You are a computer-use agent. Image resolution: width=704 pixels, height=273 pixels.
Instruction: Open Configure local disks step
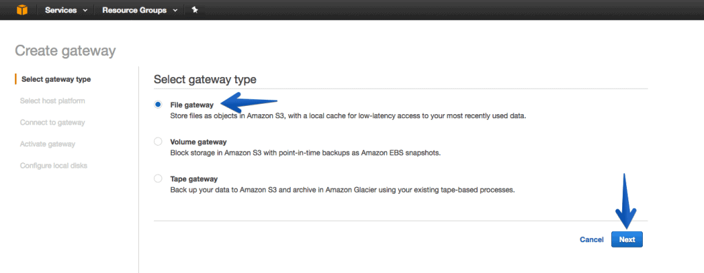[x=54, y=166]
